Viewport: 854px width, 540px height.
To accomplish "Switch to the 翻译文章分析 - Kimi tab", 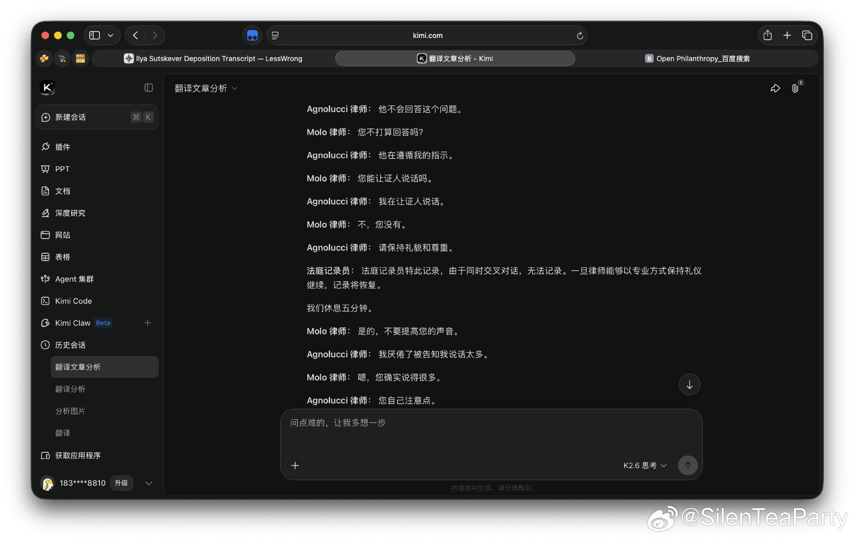I will 455,58.
